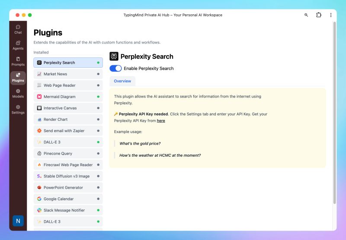The image size is (346, 240).
Task: Click the page vertical scrollbar
Action: click(334, 114)
